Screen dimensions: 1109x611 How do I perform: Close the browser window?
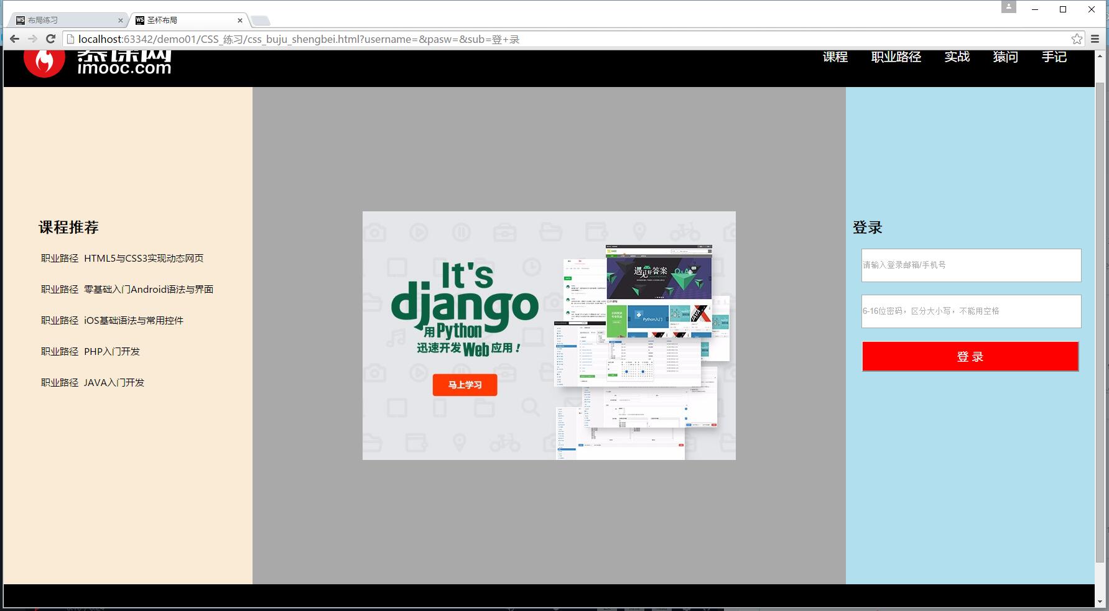(x=1092, y=9)
